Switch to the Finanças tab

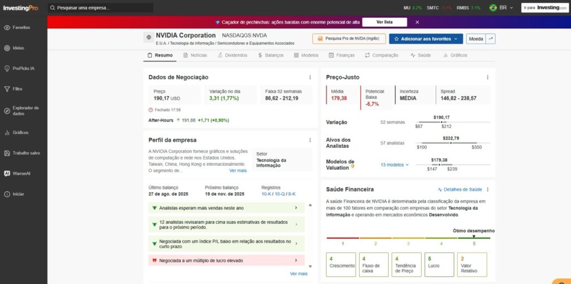tap(341, 55)
